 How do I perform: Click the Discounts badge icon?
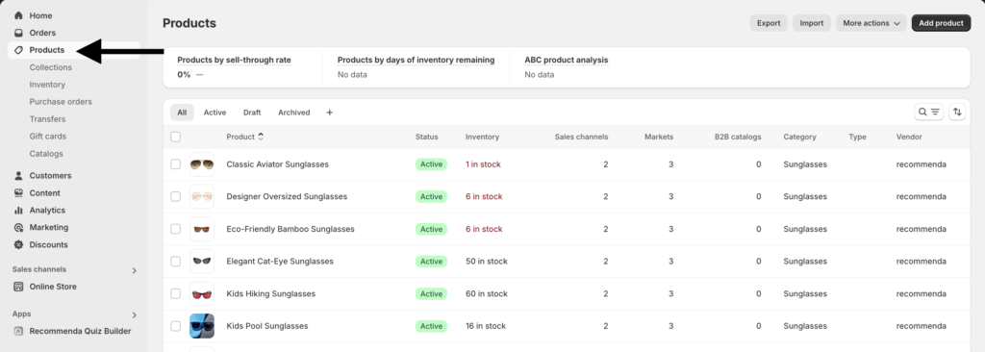19,244
